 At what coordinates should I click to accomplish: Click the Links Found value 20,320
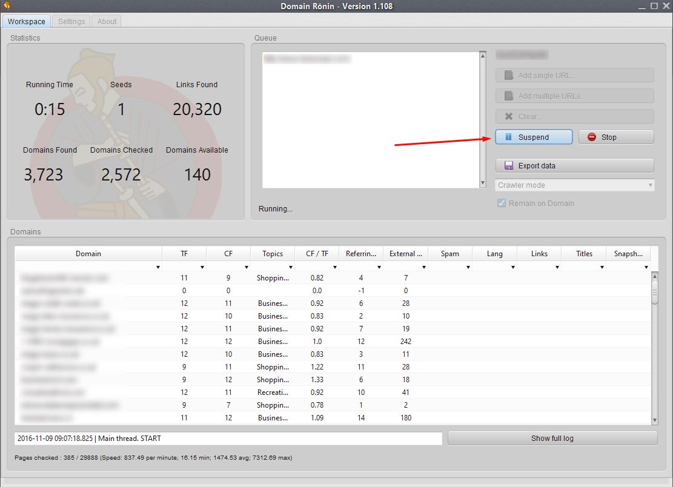point(197,109)
